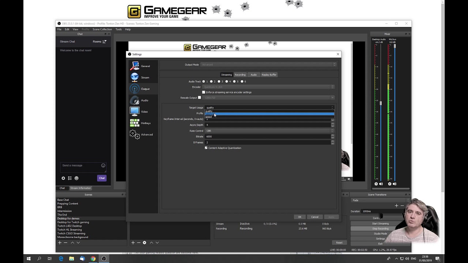Open the Scene Collection menu

[102, 29]
